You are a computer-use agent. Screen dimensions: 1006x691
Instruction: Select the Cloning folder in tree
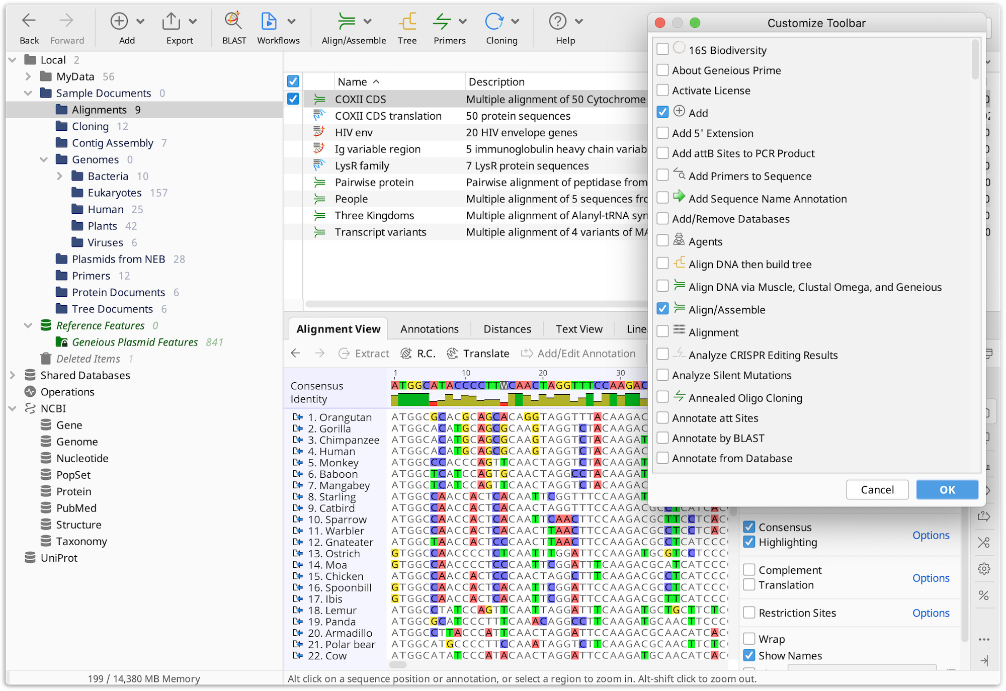(x=90, y=126)
